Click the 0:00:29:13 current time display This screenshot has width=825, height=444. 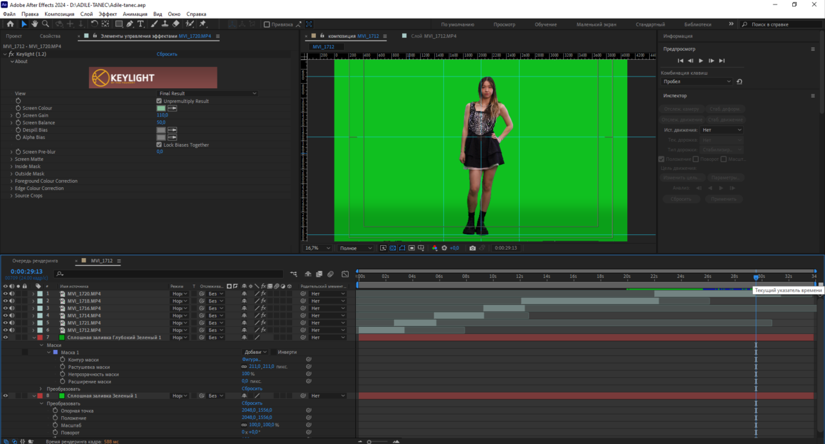pos(26,272)
